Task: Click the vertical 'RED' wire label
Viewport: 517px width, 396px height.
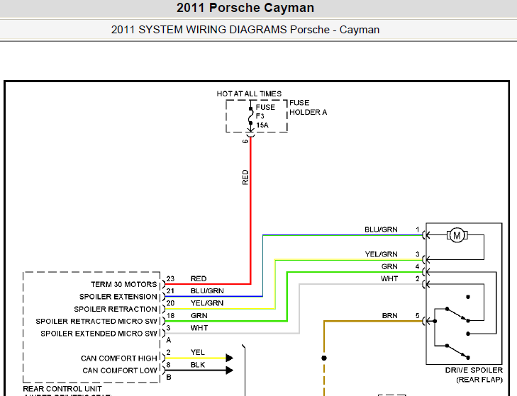Action: [245, 177]
